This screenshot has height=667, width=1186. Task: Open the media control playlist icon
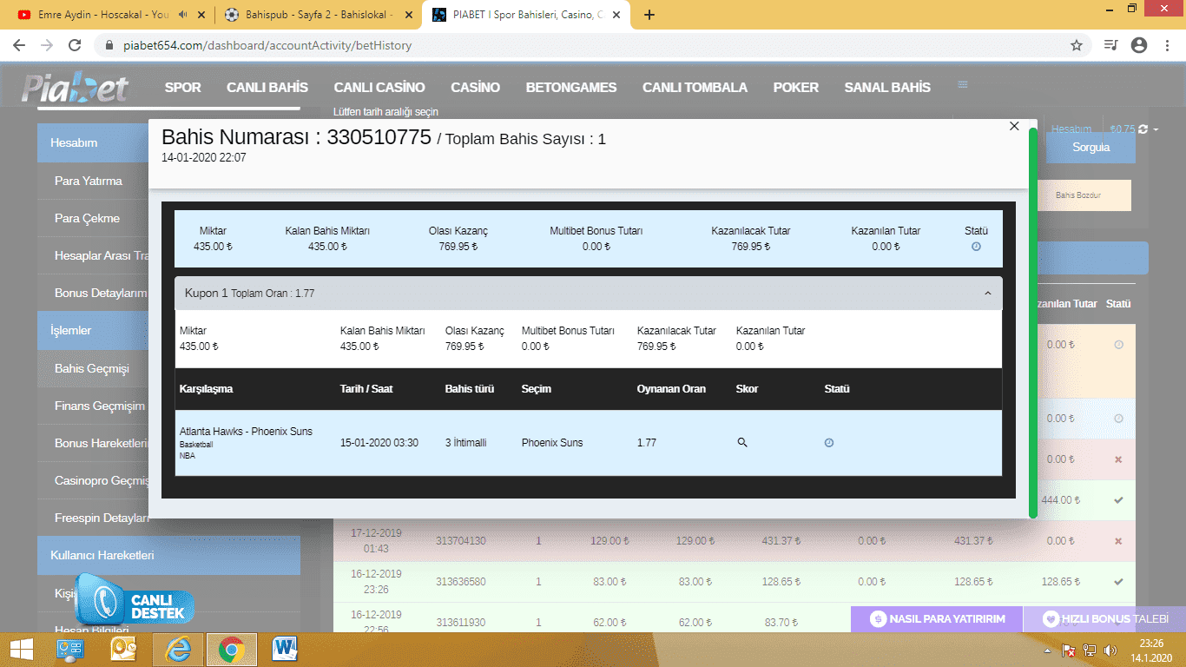click(1110, 45)
